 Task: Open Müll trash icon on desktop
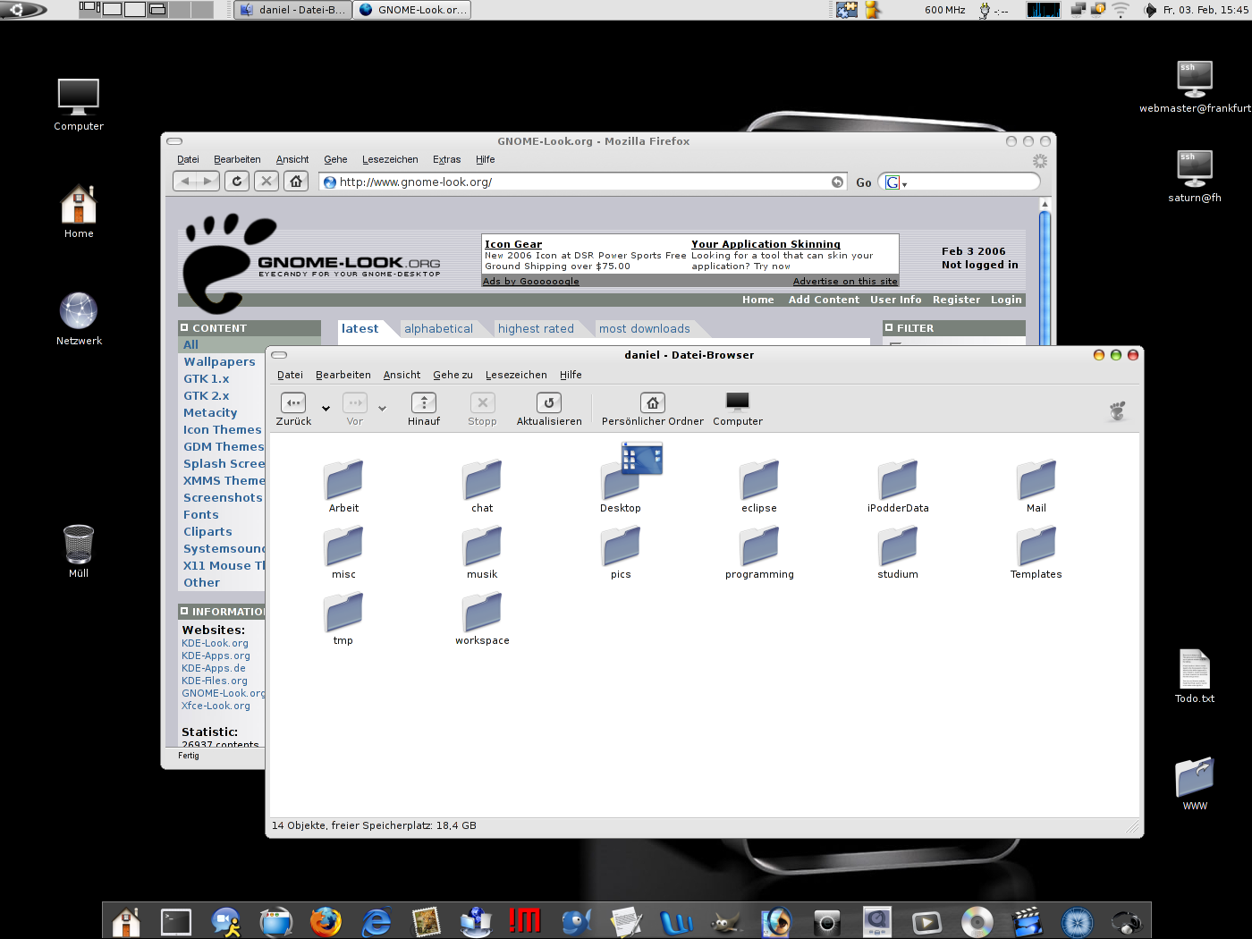79,544
